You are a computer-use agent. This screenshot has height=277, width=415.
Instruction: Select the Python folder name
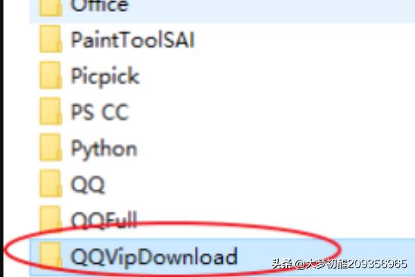click(104, 150)
